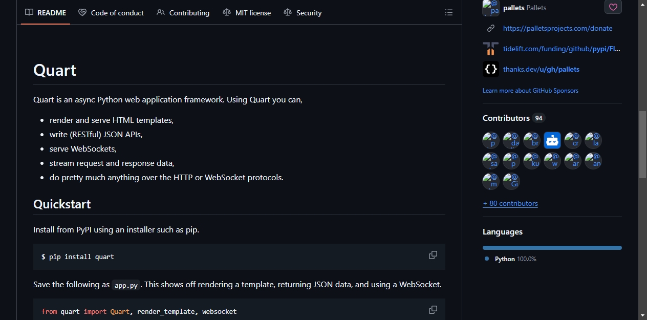Click the Quart heading

point(55,70)
